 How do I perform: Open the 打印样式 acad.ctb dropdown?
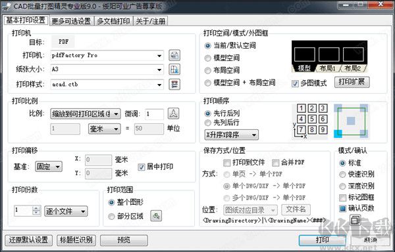pyautogui.click(x=107, y=85)
